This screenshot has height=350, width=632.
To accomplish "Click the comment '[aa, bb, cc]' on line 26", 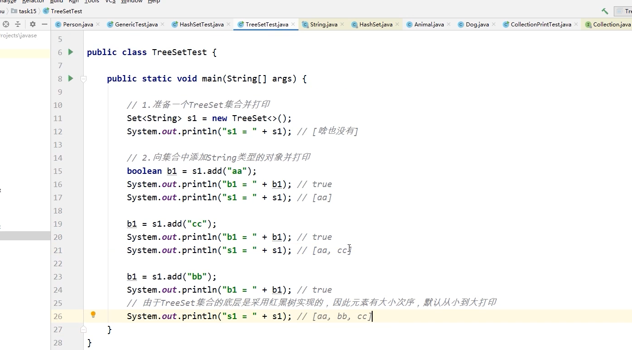I will coord(342,316).
